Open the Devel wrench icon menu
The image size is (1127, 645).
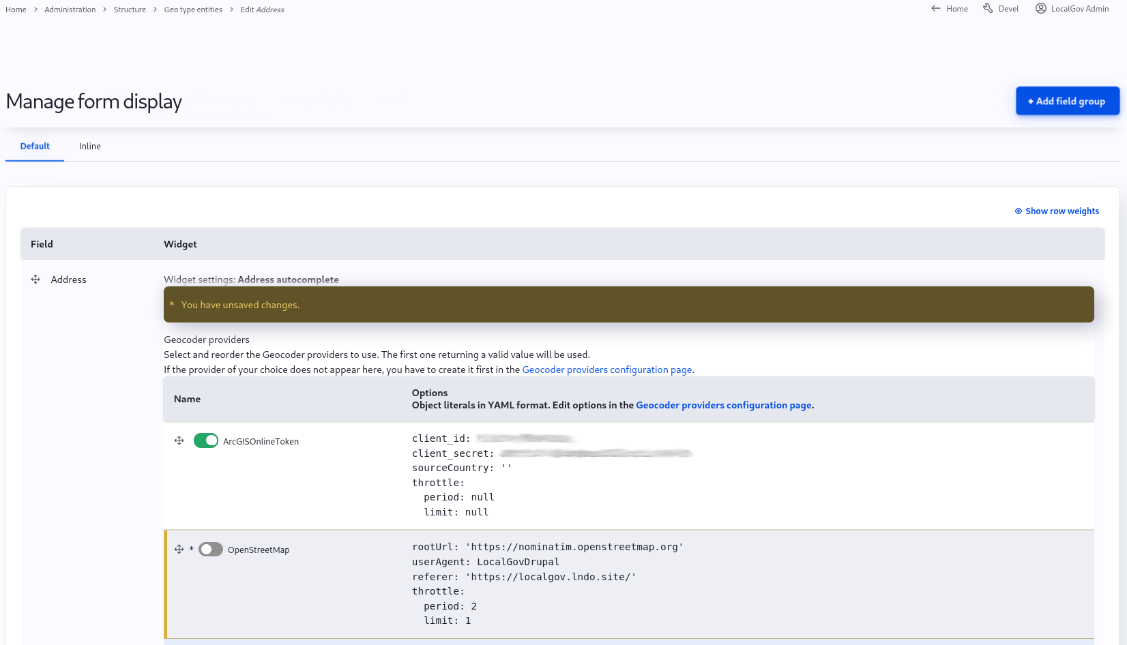point(987,8)
